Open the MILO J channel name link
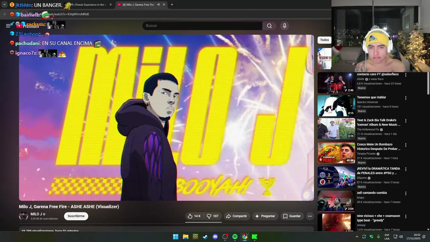 pyautogui.click(x=36, y=214)
